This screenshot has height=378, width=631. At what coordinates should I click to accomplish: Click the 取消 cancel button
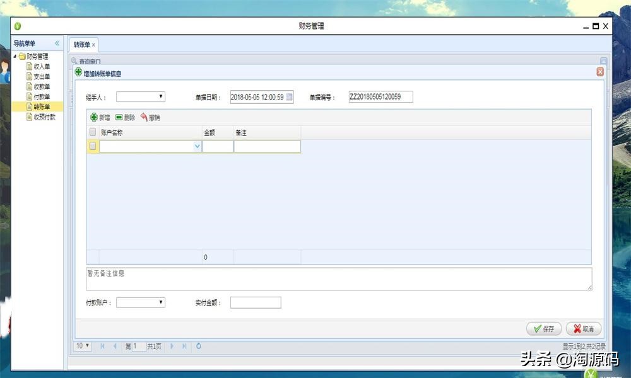click(x=583, y=328)
